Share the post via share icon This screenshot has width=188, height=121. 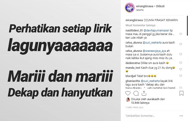point(144,93)
